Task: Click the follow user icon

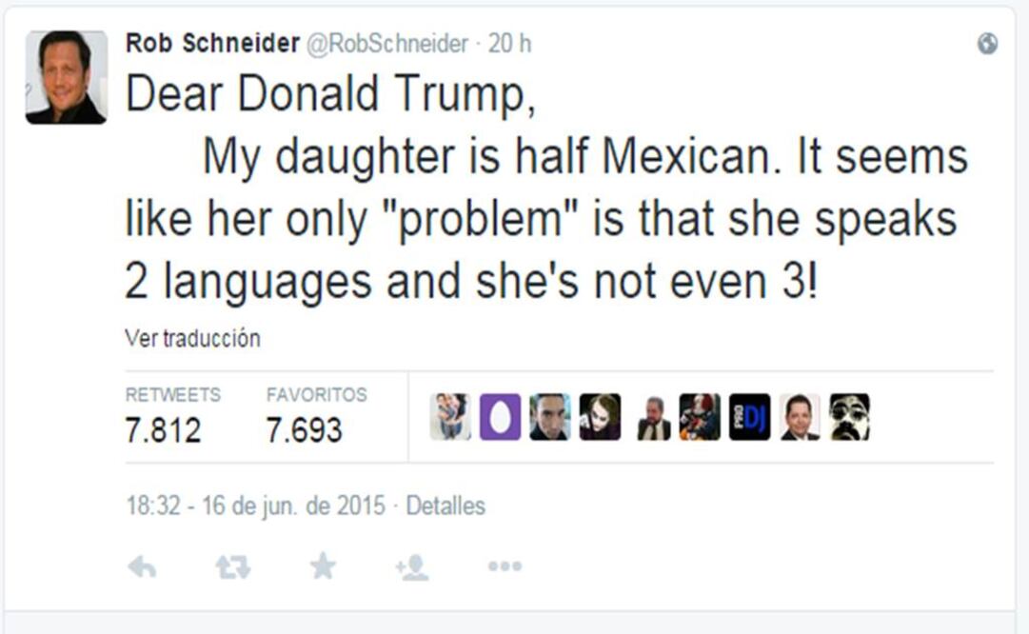Action: click(x=412, y=567)
